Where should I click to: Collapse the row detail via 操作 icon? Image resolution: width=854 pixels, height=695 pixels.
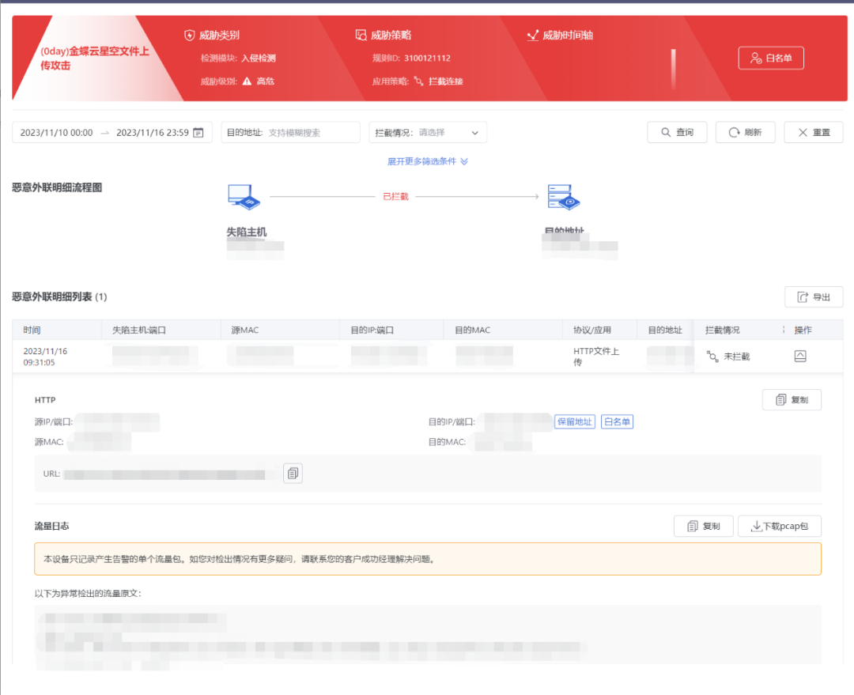(800, 357)
